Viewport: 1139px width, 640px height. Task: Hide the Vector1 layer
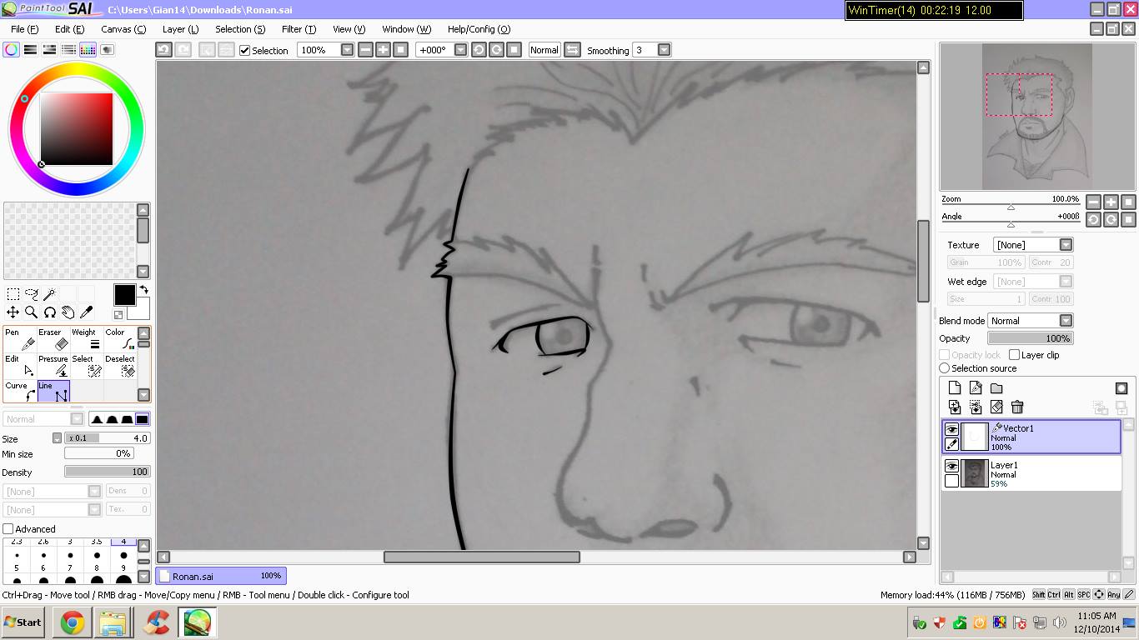click(x=951, y=429)
